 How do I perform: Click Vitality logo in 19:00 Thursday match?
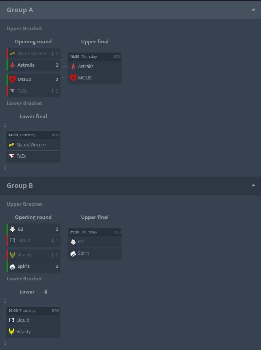click(11, 332)
